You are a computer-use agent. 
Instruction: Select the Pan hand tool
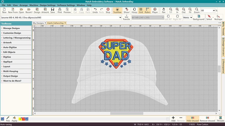(163, 10)
